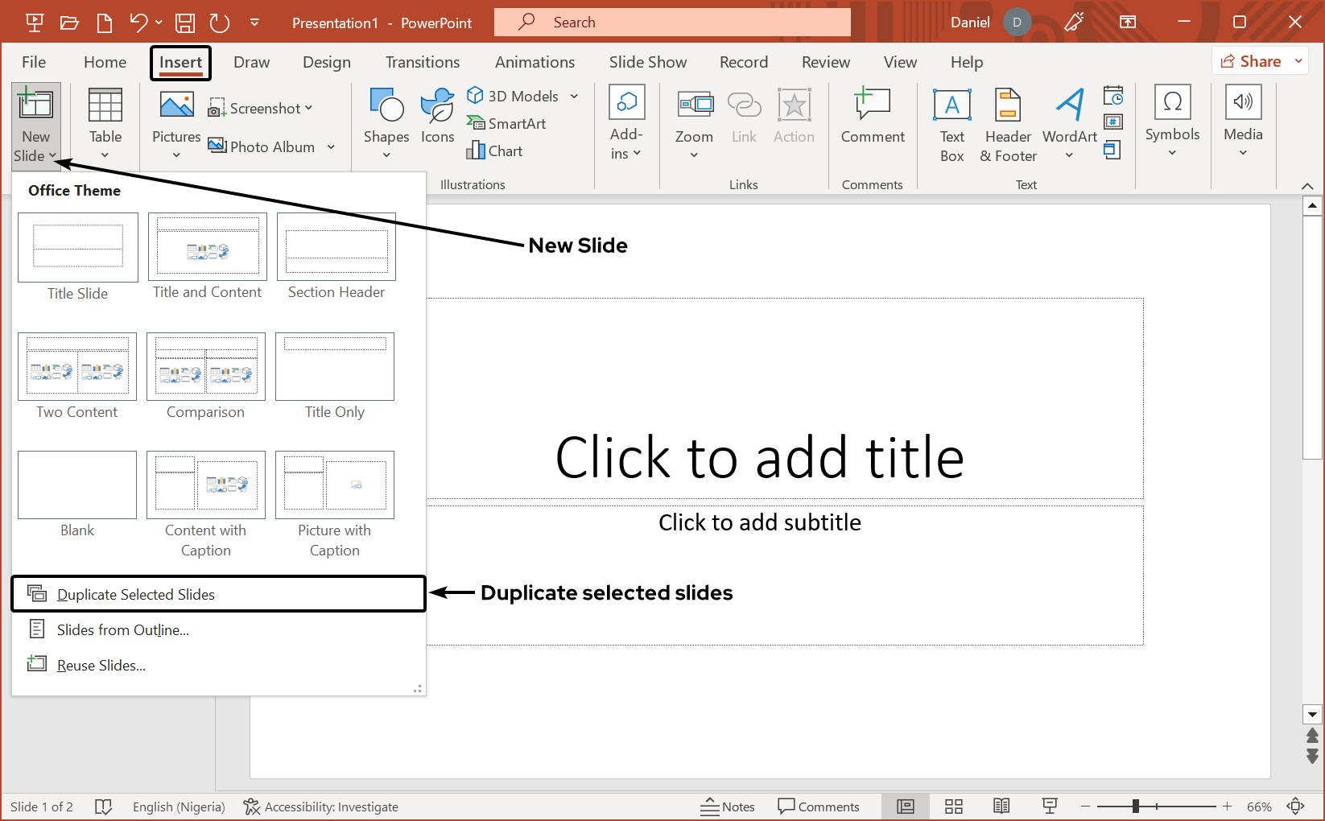Choose the Two Content slide layout

tap(76, 367)
